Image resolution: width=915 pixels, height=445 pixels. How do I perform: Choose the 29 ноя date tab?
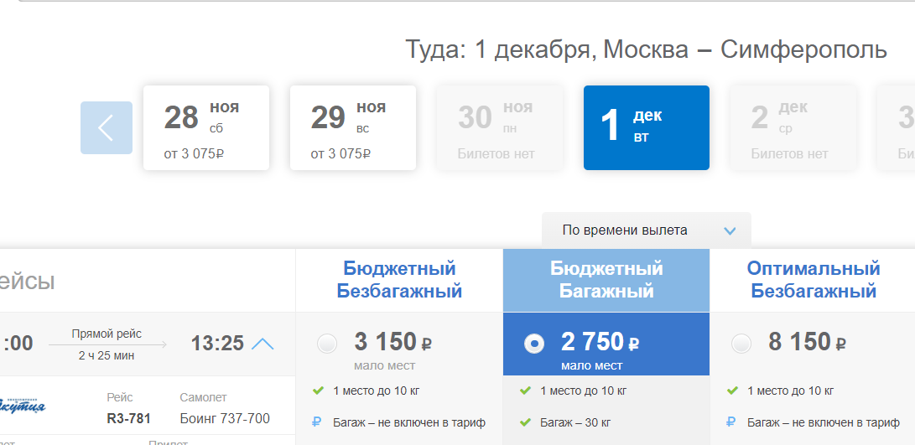[353, 127]
